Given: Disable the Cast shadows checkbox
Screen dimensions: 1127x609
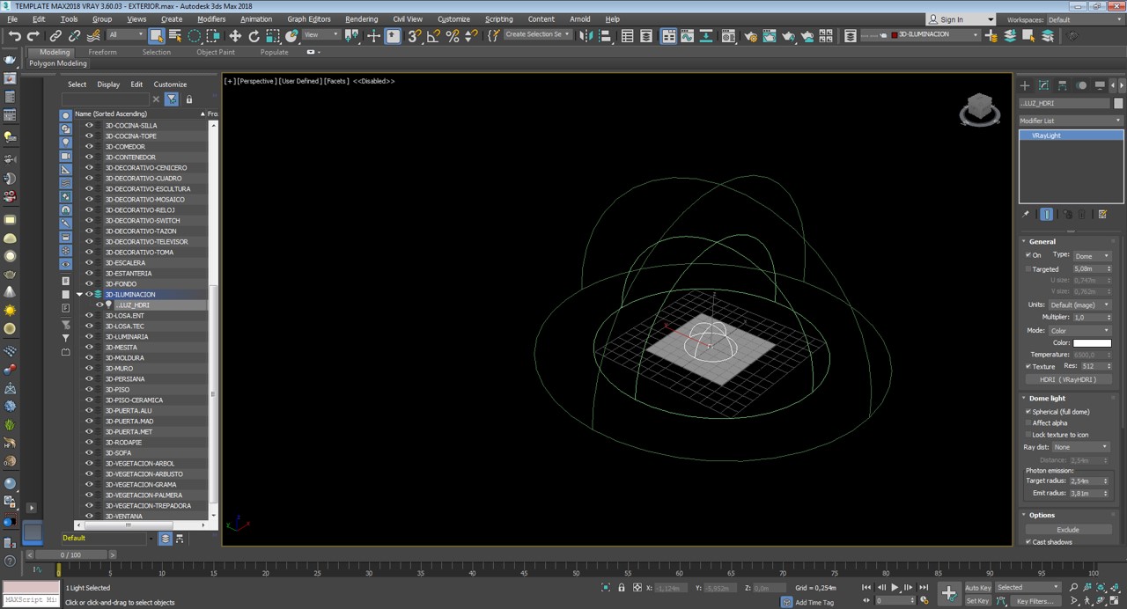Looking at the screenshot, I should point(1028,542).
